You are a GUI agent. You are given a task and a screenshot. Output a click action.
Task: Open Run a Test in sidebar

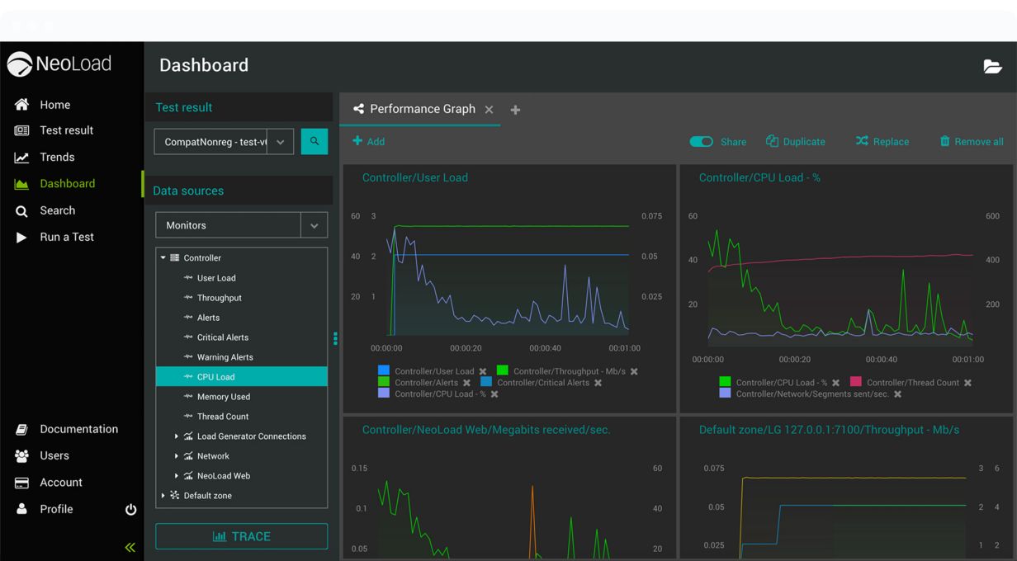pyautogui.click(x=66, y=237)
